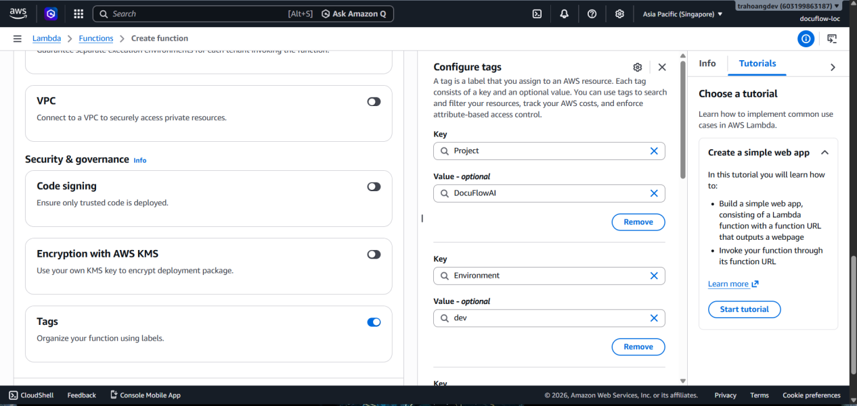Clear the DocuFlowAI value field
Image resolution: width=857 pixels, height=406 pixels.
(654, 193)
